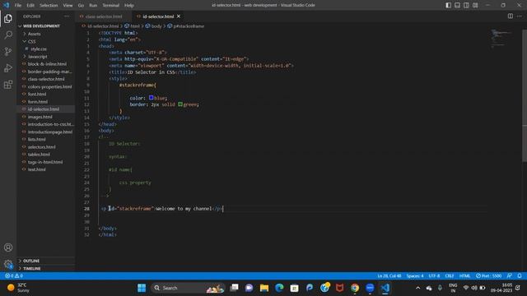Click Spaces: 4 indentation setting
The height and width of the screenshot is (296, 527).
tap(415, 276)
